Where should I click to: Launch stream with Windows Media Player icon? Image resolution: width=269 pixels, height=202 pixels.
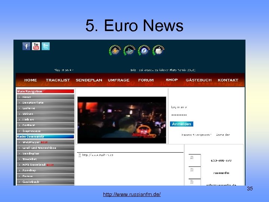click(x=129, y=50)
